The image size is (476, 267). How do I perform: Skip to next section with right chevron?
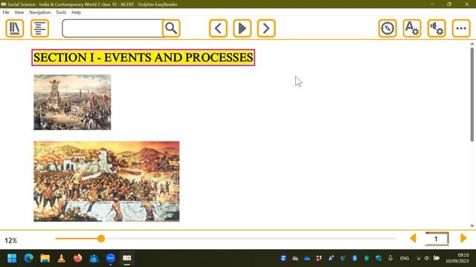[266, 28]
